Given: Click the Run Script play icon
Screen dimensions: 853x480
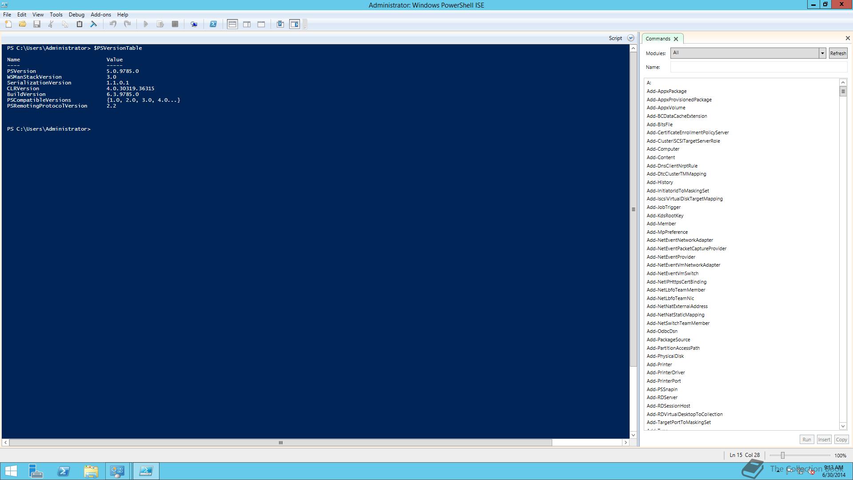Looking at the screenshot, I should (146, 24).
